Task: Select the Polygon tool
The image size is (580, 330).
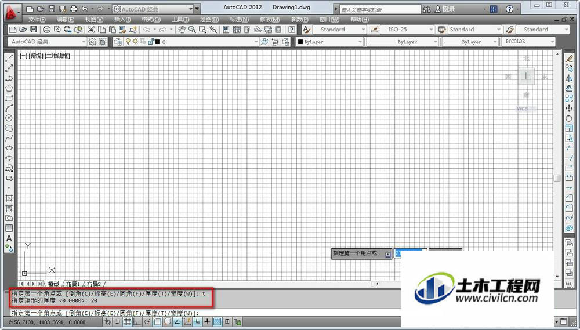Action: pos(9,88)
